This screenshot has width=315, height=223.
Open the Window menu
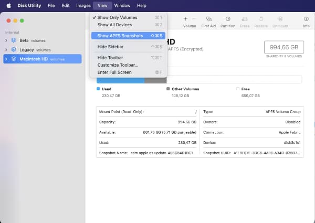[122, 6]
